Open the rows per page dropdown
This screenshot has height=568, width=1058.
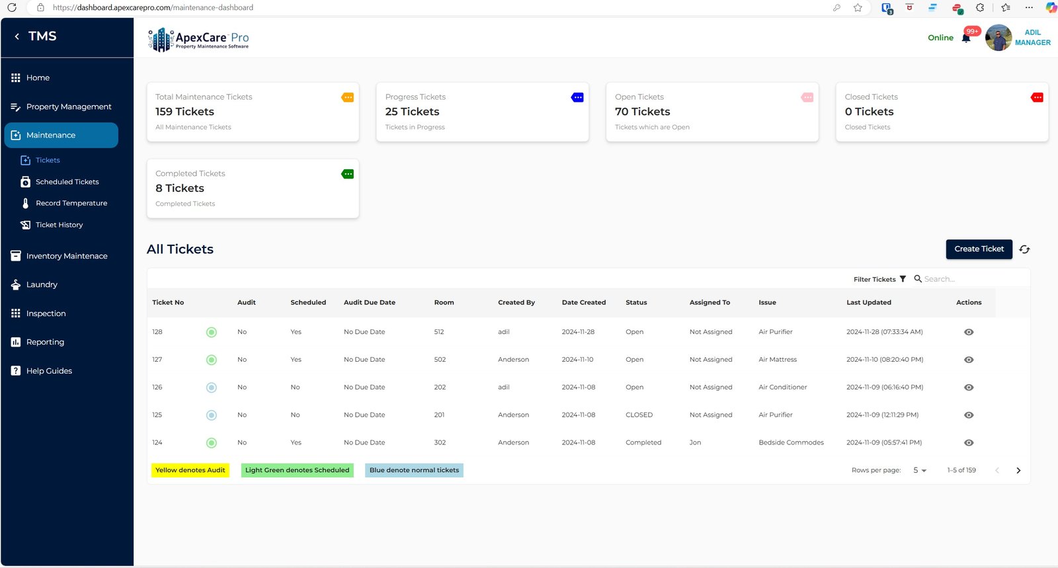[920, 470]
